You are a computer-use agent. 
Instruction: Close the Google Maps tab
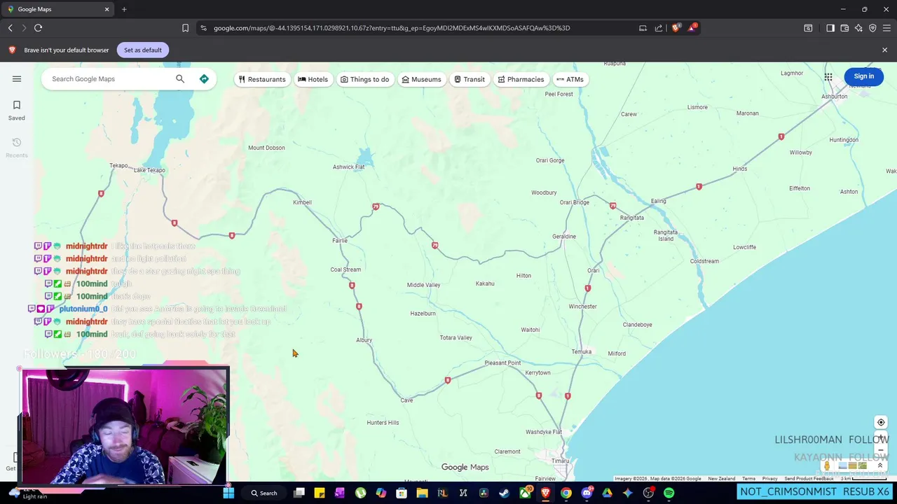(107, 9)
